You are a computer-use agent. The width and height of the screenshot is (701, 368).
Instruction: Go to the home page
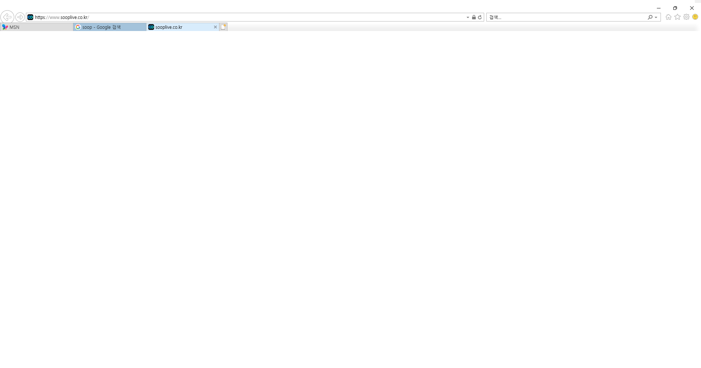coord(669,17)
